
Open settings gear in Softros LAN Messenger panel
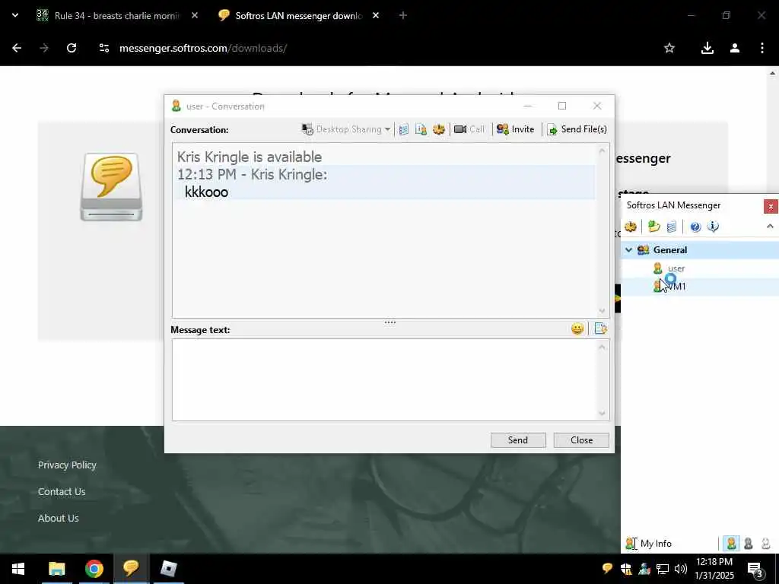[631, 227]
